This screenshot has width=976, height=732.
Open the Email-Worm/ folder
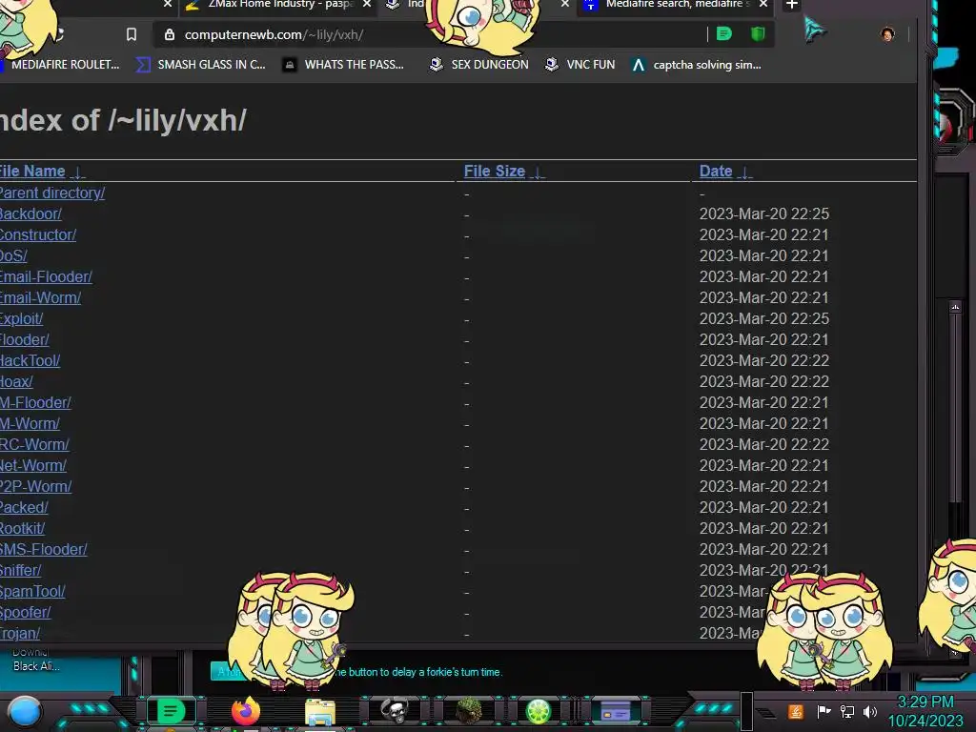pyautogui.click(x=40, y=297)
